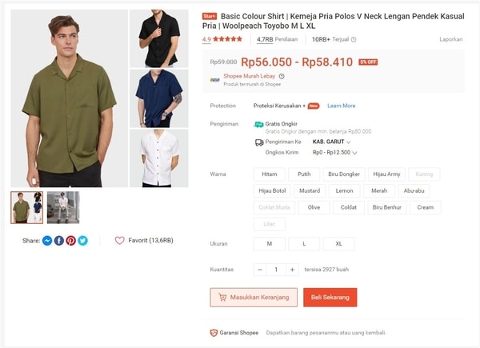Click the Favorit heart icon
The width and height of the screenshot is (480, 348).
pos(120,240)
